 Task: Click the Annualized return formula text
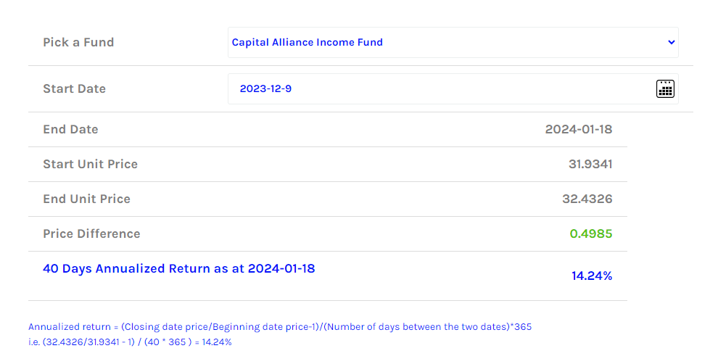(280, 327)
